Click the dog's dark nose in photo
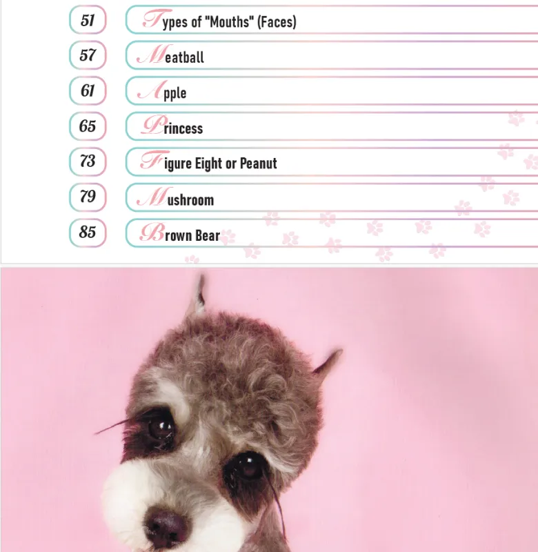Screen dimensions: 538x552 click(166, 525)
